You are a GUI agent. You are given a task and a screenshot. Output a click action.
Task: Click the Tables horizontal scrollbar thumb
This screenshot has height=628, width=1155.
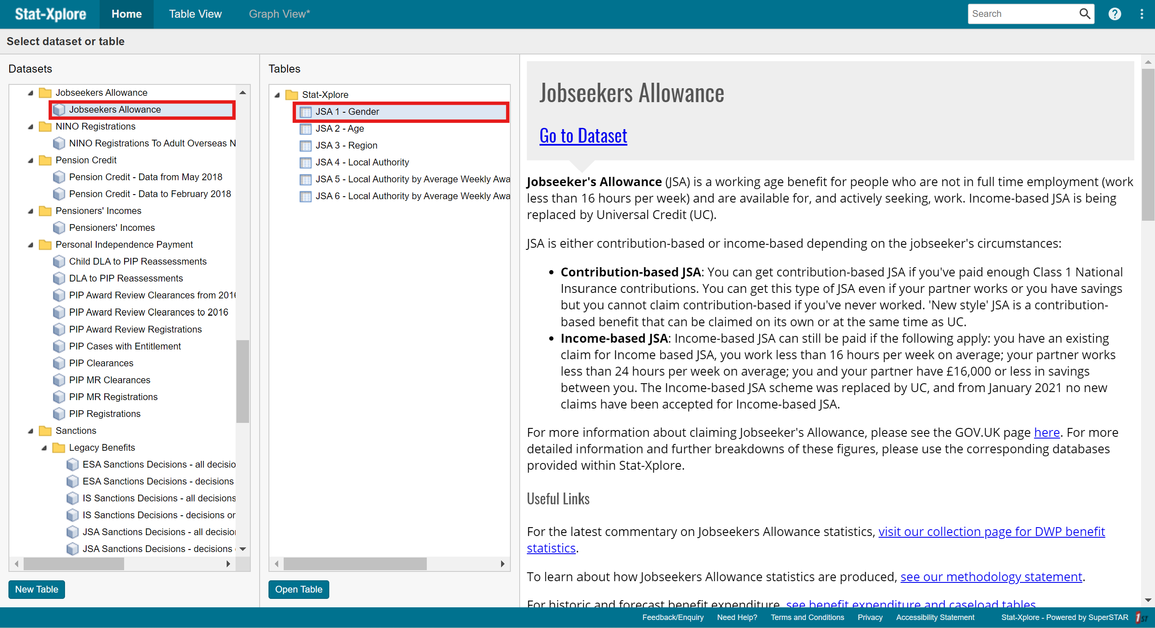pos(355,564)
